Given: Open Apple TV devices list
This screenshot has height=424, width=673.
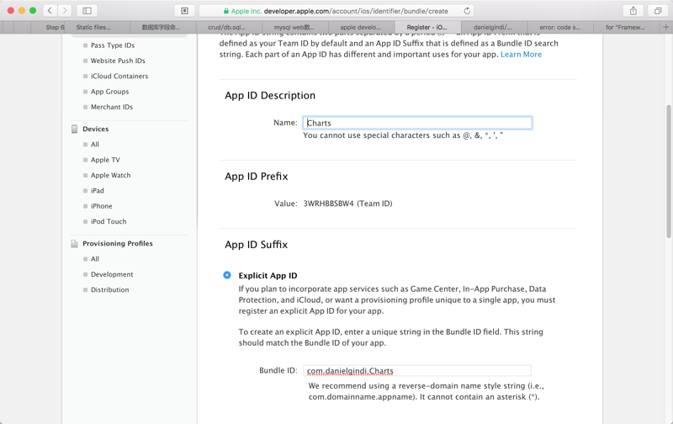Looking at the screenshot, I should (x=105, y=160).
